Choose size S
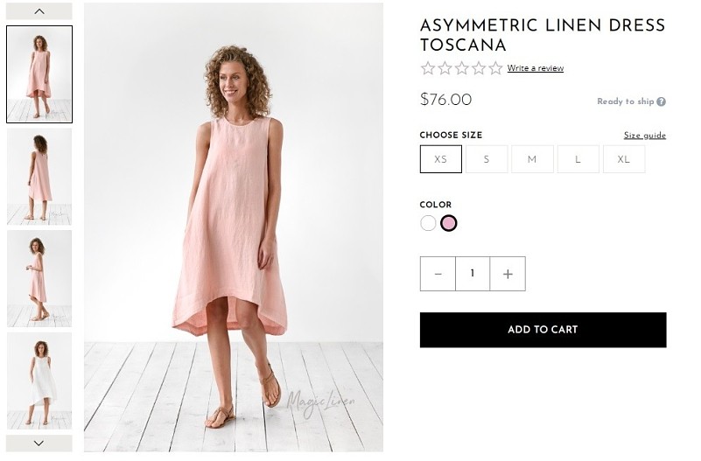Image resolution: width=701 pixels, height=461 pixels. point(487,159)
